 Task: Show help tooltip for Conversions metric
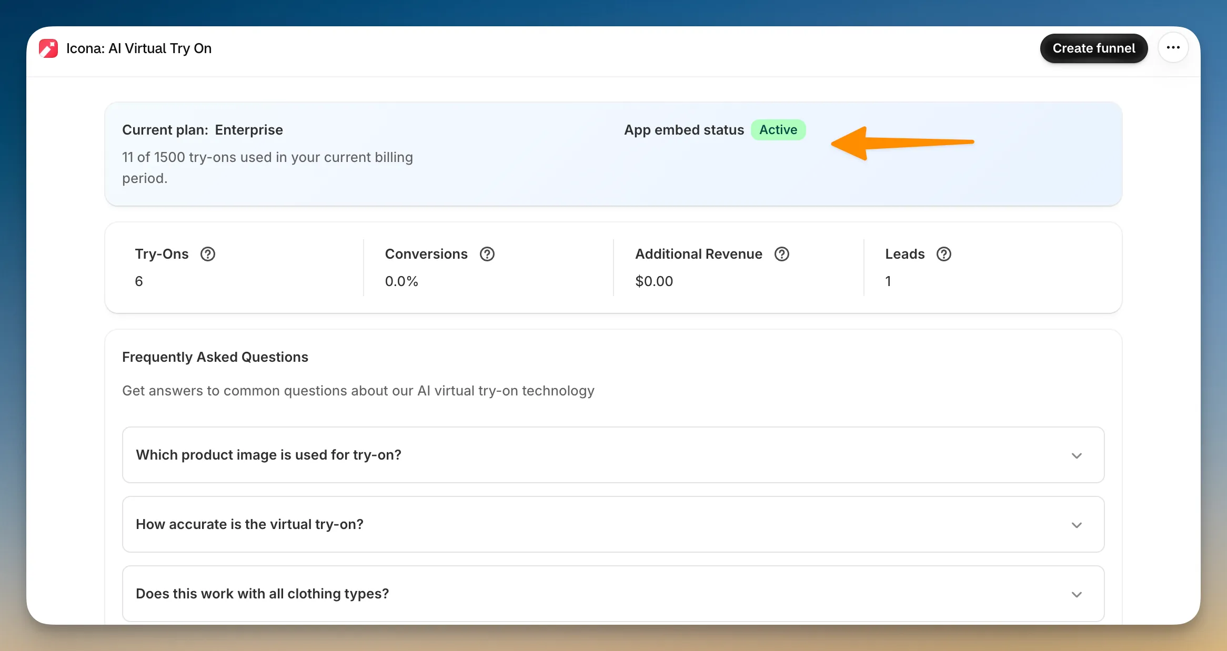tap(487, 254)
